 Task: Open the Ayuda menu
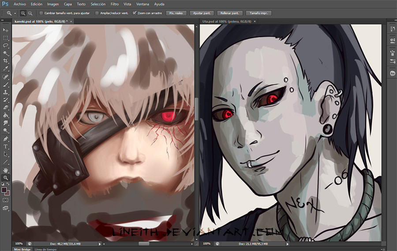pos(159,4)
